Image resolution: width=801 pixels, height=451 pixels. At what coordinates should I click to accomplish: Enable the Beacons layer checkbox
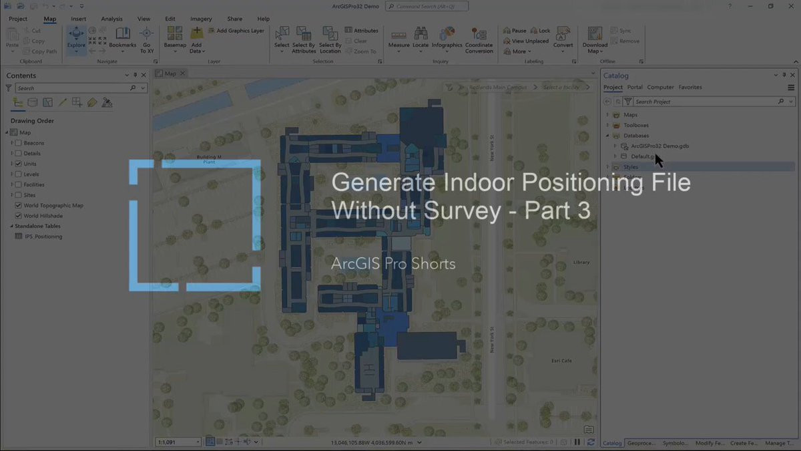(19, 143)
